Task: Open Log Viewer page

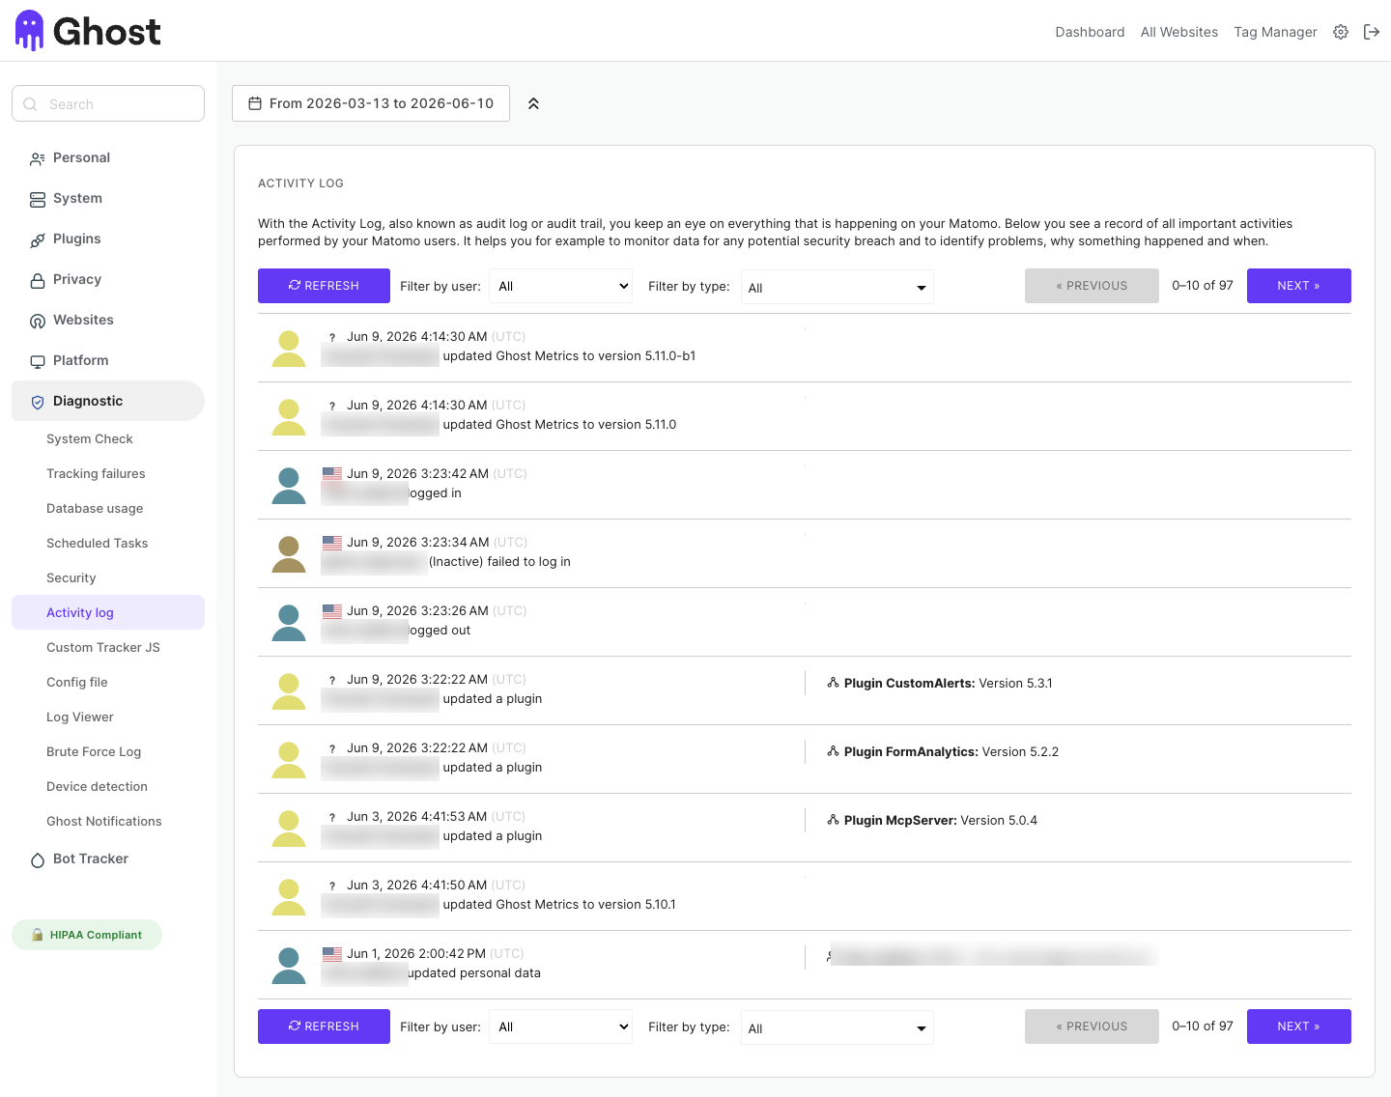Action: (79, 717)
